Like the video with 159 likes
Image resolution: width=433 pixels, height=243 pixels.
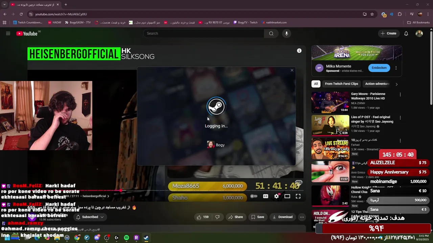tap(203, 217)
